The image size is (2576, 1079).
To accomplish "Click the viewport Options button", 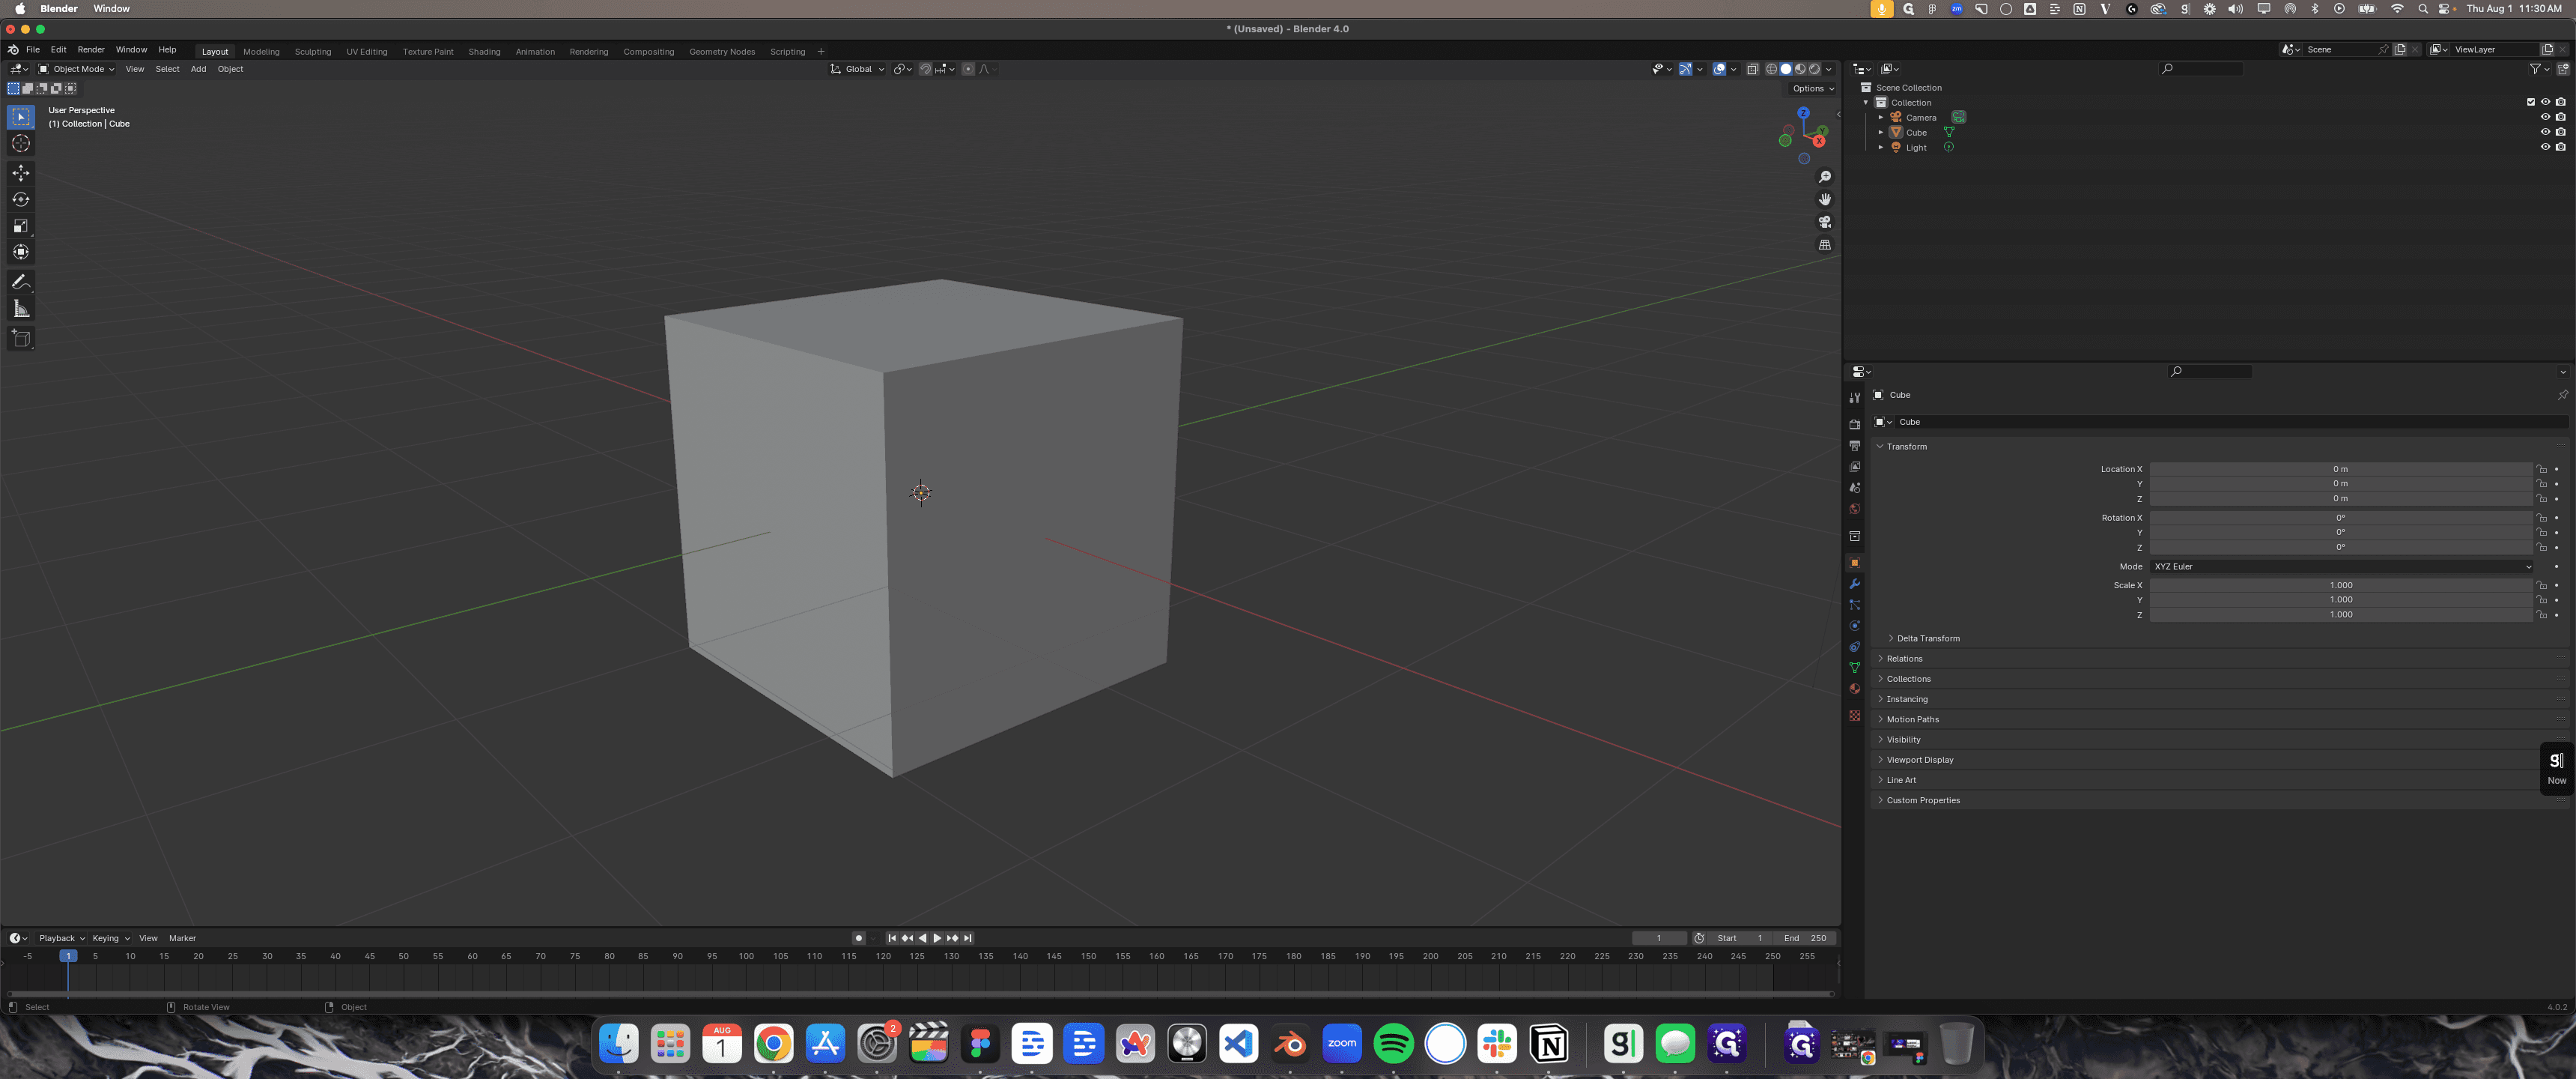I will tap(1813, 89).
